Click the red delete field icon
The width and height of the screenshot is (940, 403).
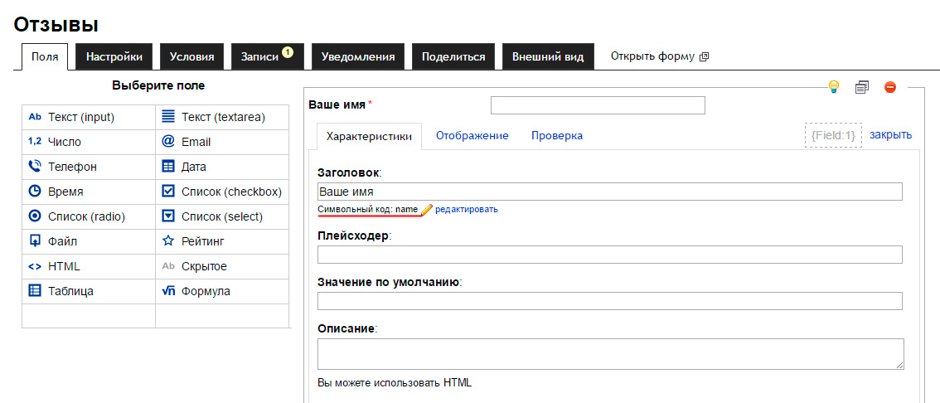click(890, 87)
